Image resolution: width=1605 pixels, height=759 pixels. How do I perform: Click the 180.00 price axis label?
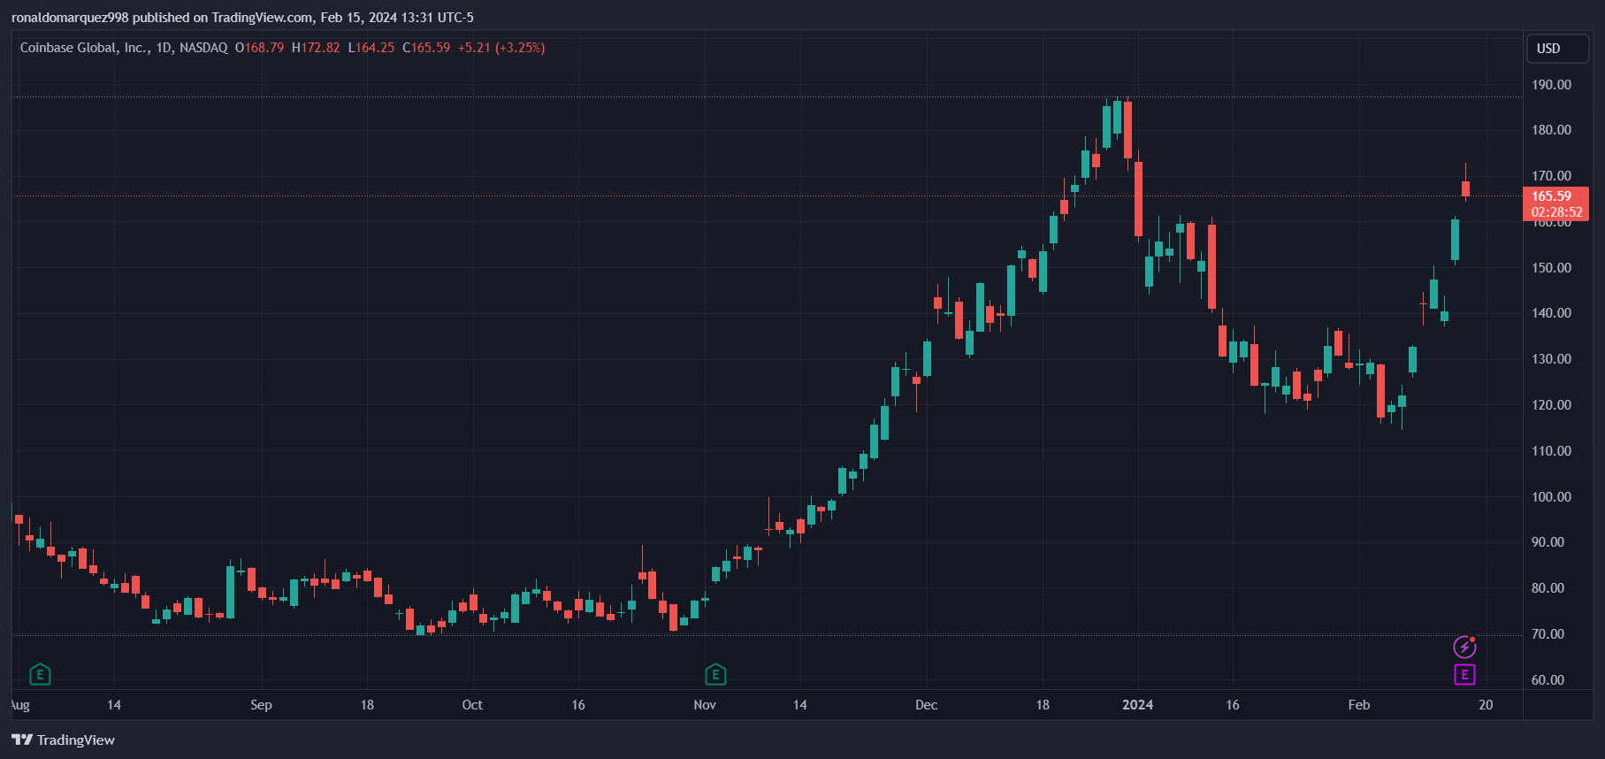1551,130
